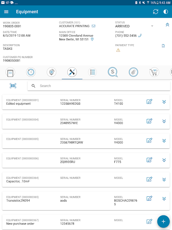This screenshot has height=230, width=172.
Task: Open the hamburger navigation menu
Action: [x=6, y=12]
